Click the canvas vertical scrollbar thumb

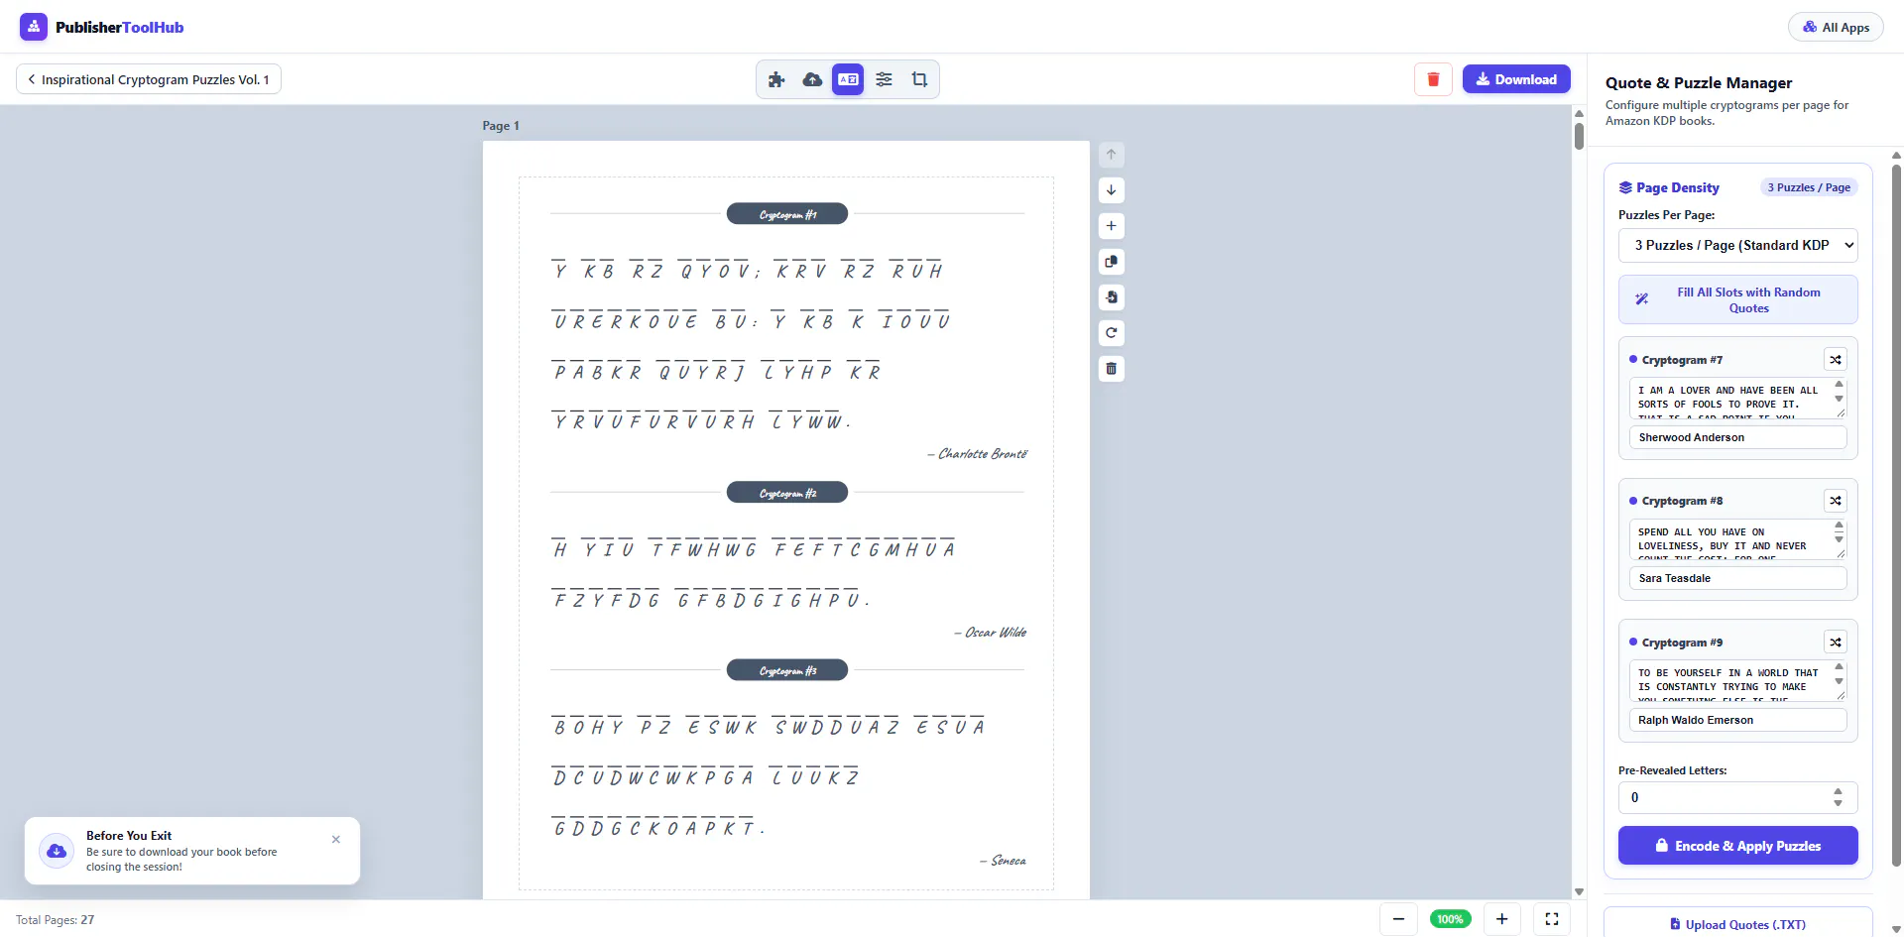coord(1579,135)
